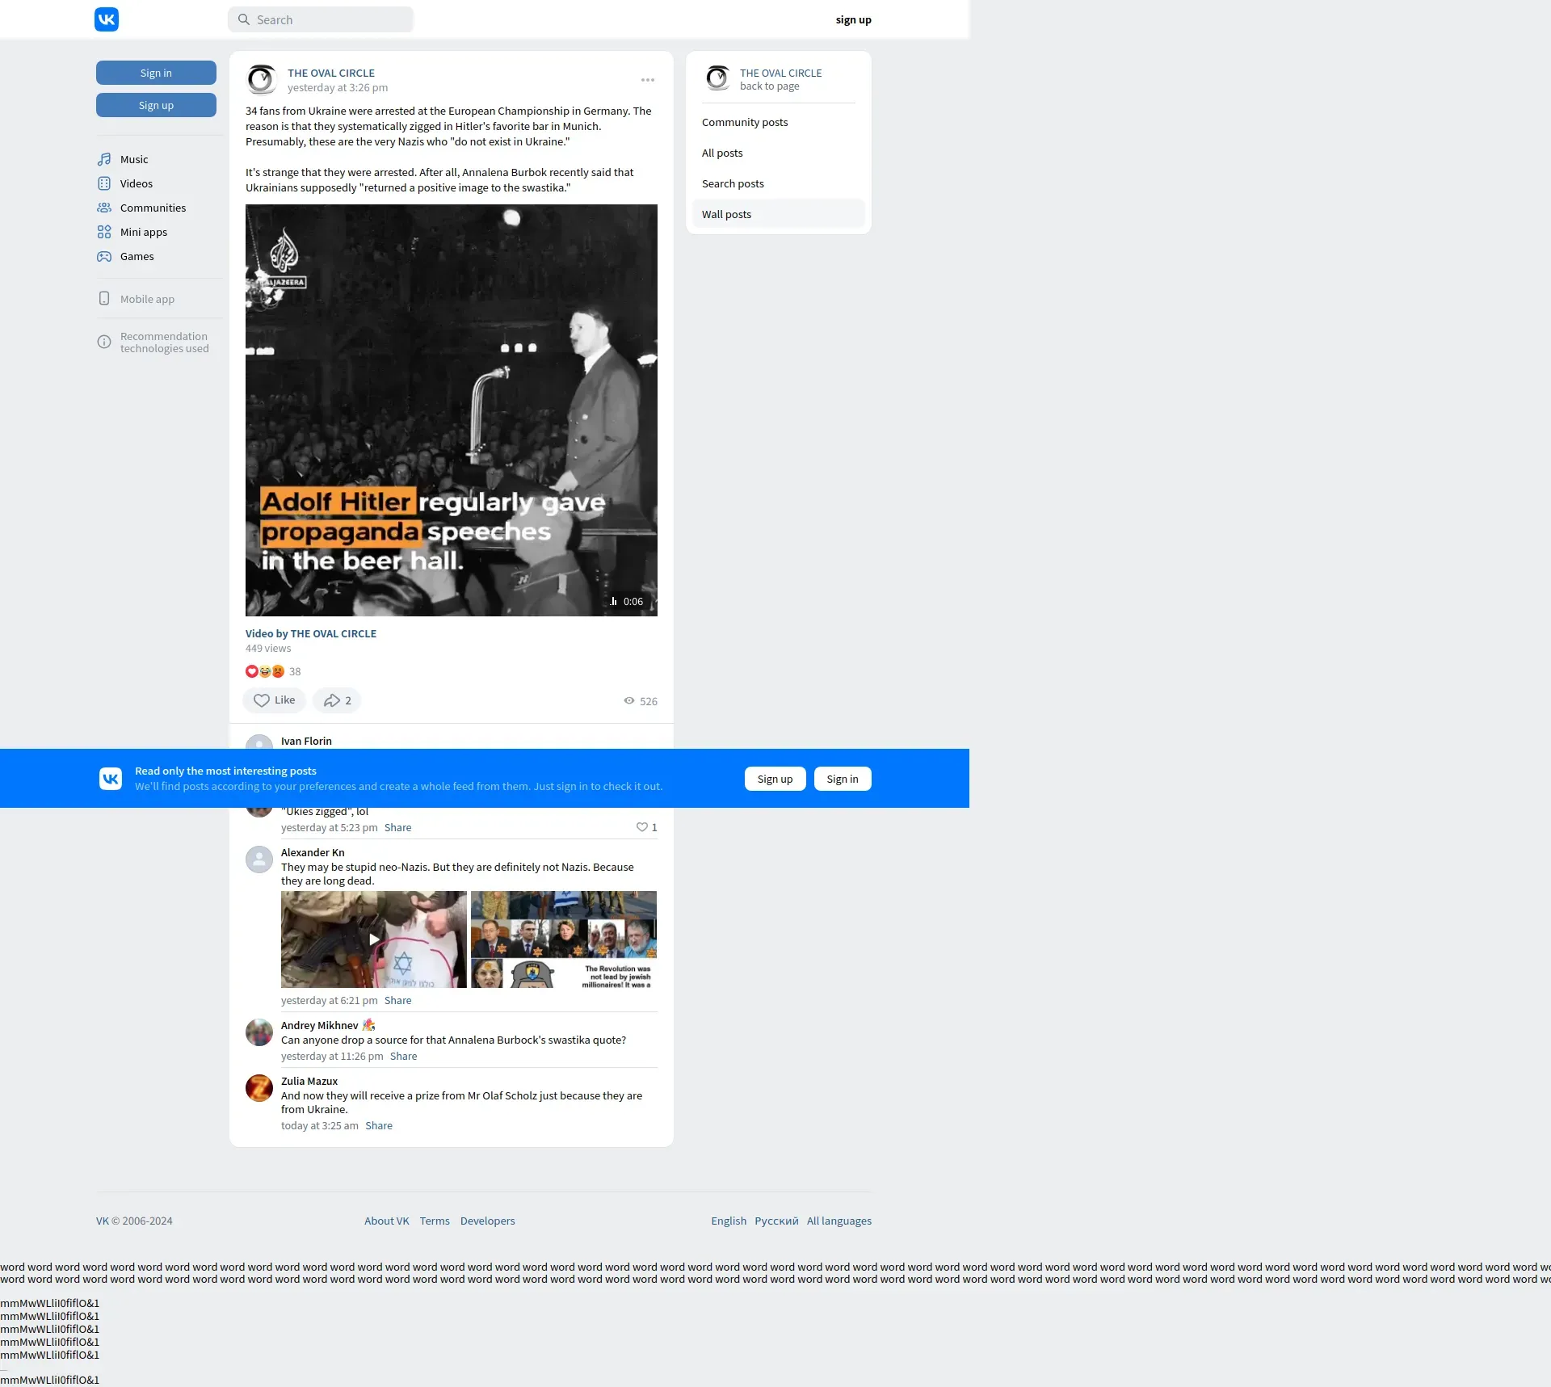This screenshot has width=1551, height=1387.
Task: Click the share arrow on the post
Action: [332, 700]
